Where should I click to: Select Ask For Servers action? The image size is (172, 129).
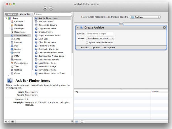[x=53, y=22]
